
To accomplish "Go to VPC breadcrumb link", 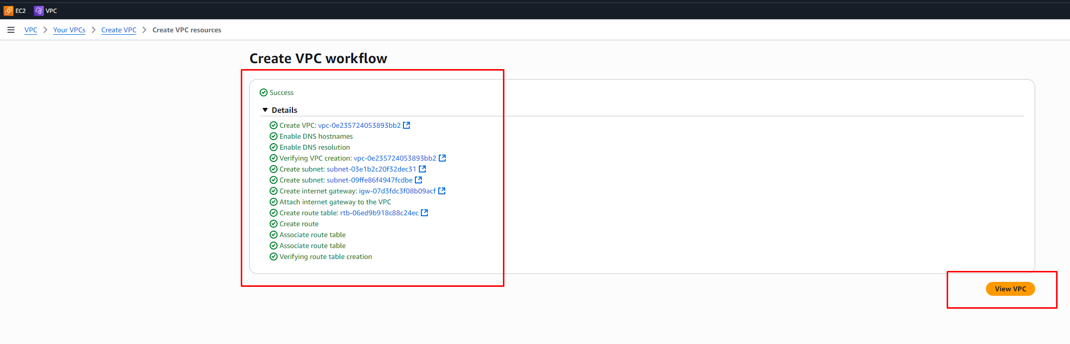I will 31,30.
